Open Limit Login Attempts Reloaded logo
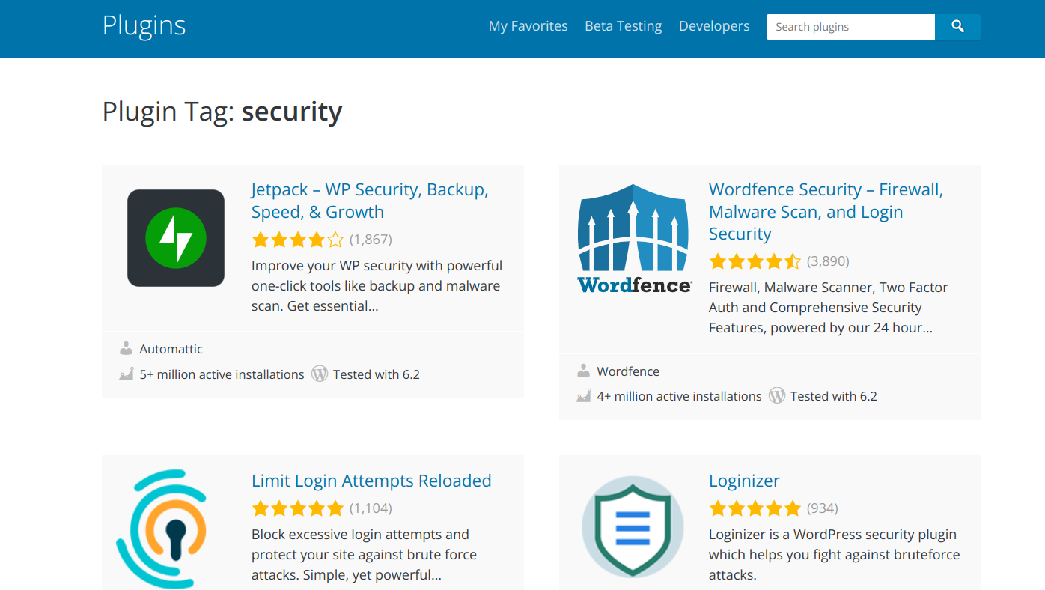 click(161, 529)
